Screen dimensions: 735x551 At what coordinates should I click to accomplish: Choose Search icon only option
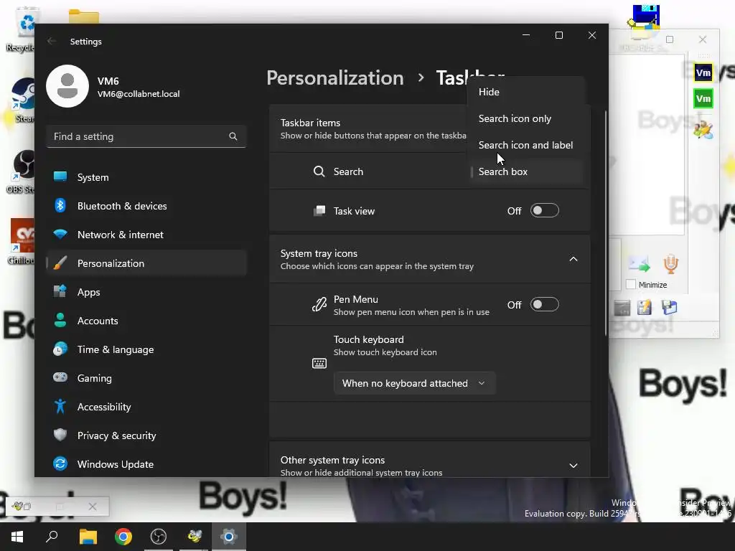pos(526,118)
